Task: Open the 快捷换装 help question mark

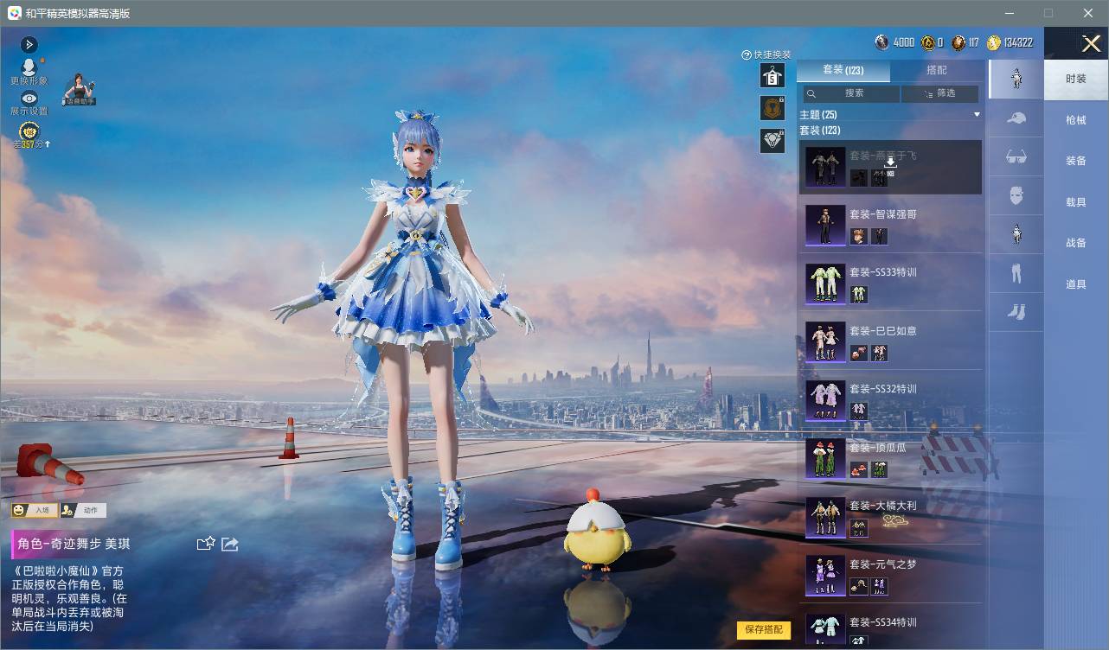Action: [747, 54]
